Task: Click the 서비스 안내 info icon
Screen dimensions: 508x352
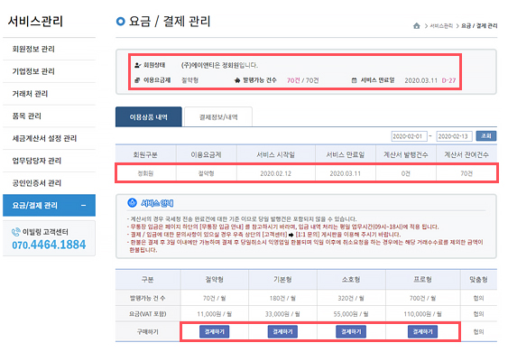Action: pos(132,203)
